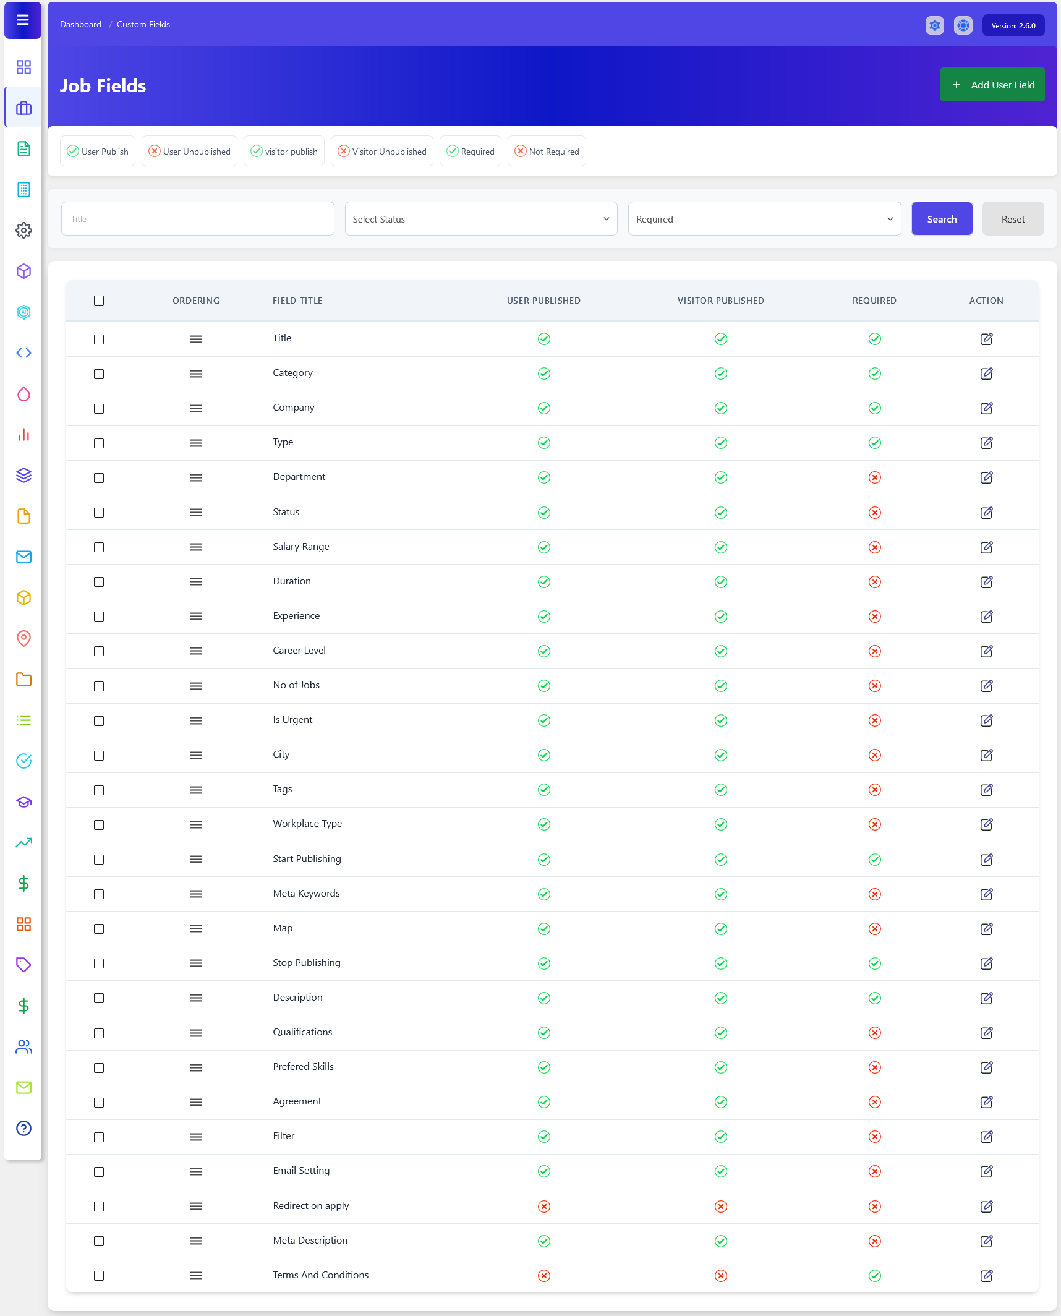The width and height of the screenshot is (1061, 1316).
Task: Open the settings gear in top header
Action: coord(934,25)
